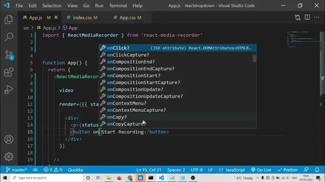Click the VS Code logo icon
Viewport: 325px width, 182px height.
[7, 6]
